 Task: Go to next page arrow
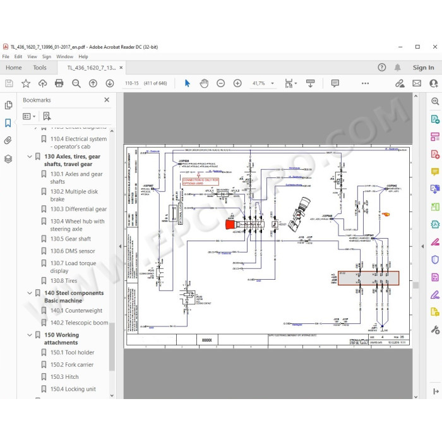pos(110,83)
